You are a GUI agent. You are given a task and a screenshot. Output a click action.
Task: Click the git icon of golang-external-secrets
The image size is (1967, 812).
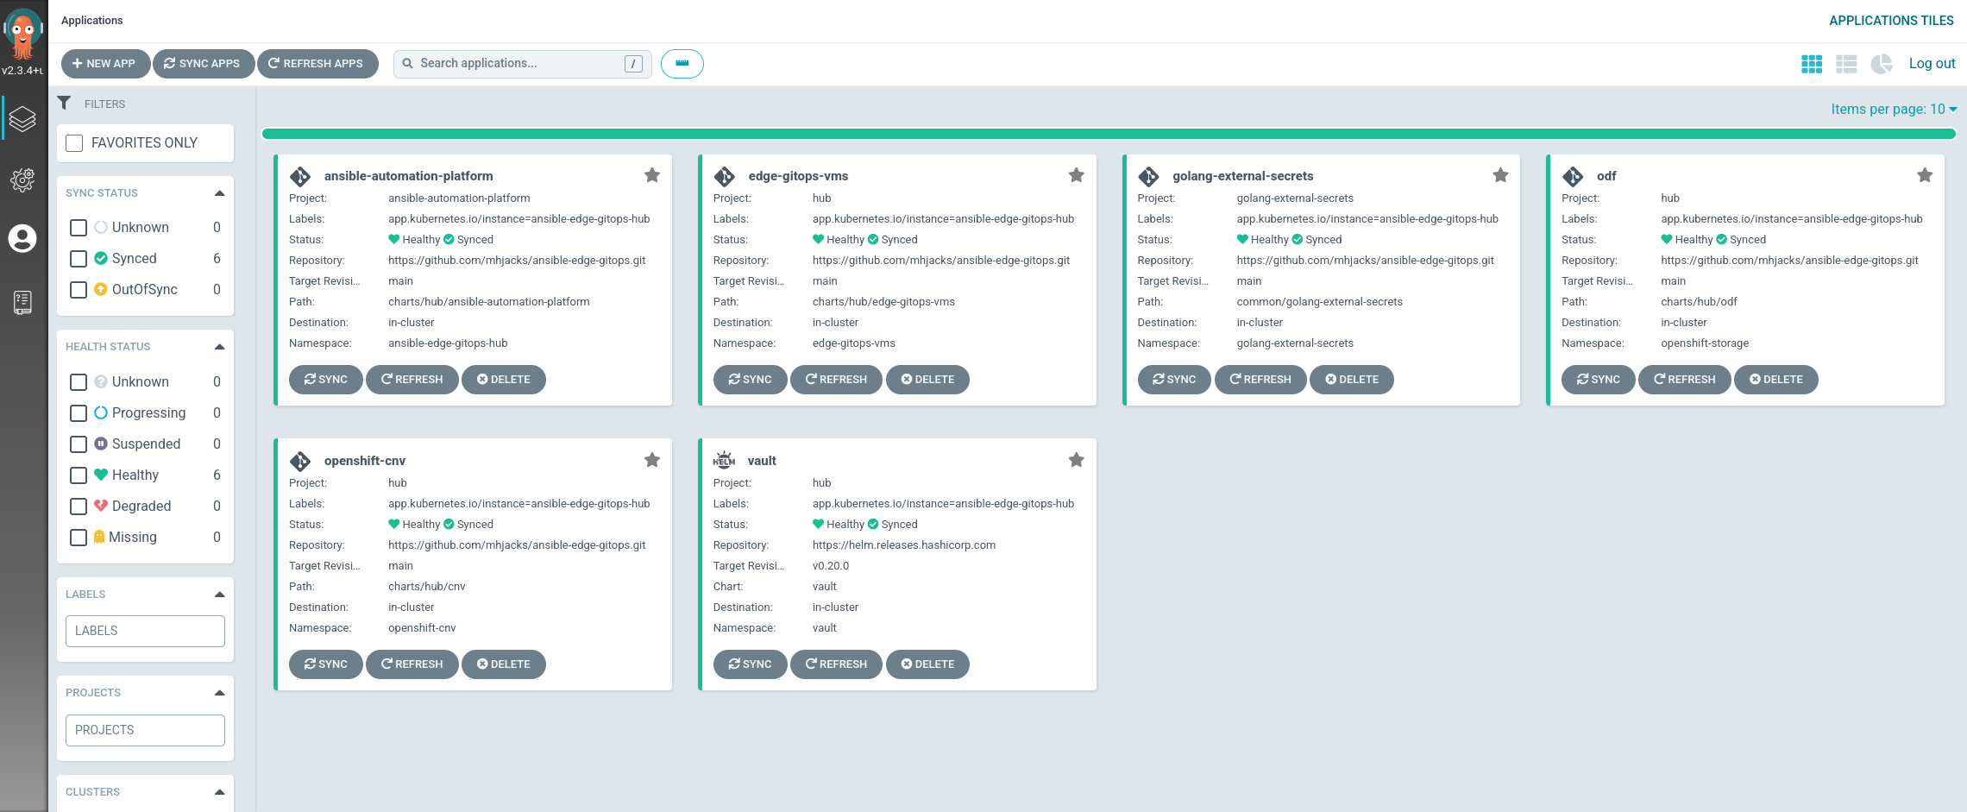click(1149, 177)
